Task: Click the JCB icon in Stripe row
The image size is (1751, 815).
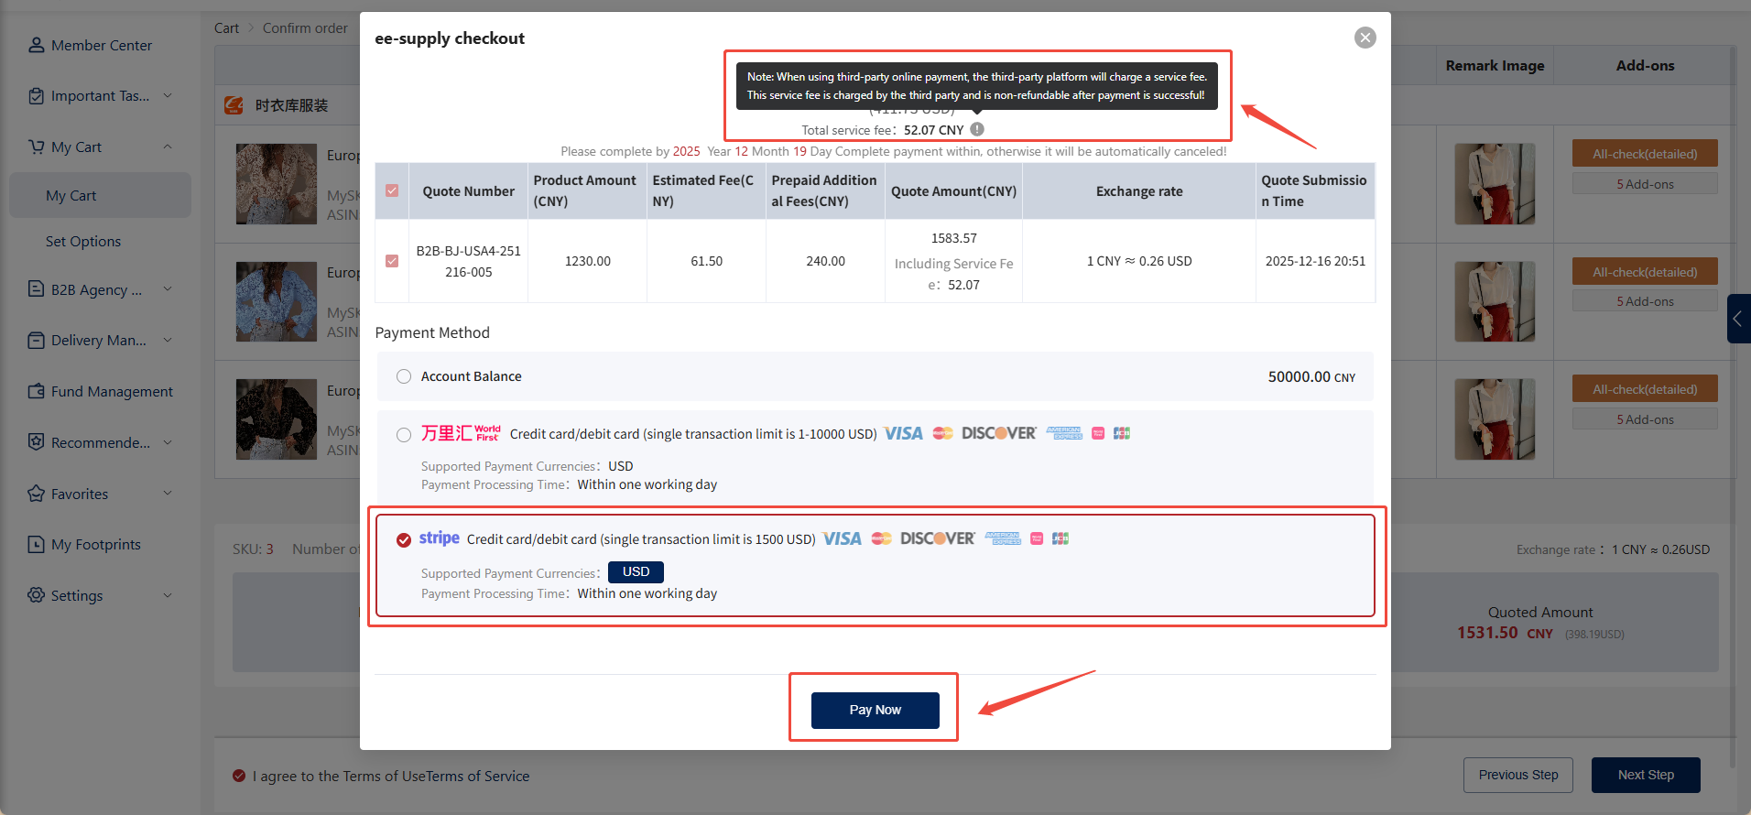Action: 1060,538
